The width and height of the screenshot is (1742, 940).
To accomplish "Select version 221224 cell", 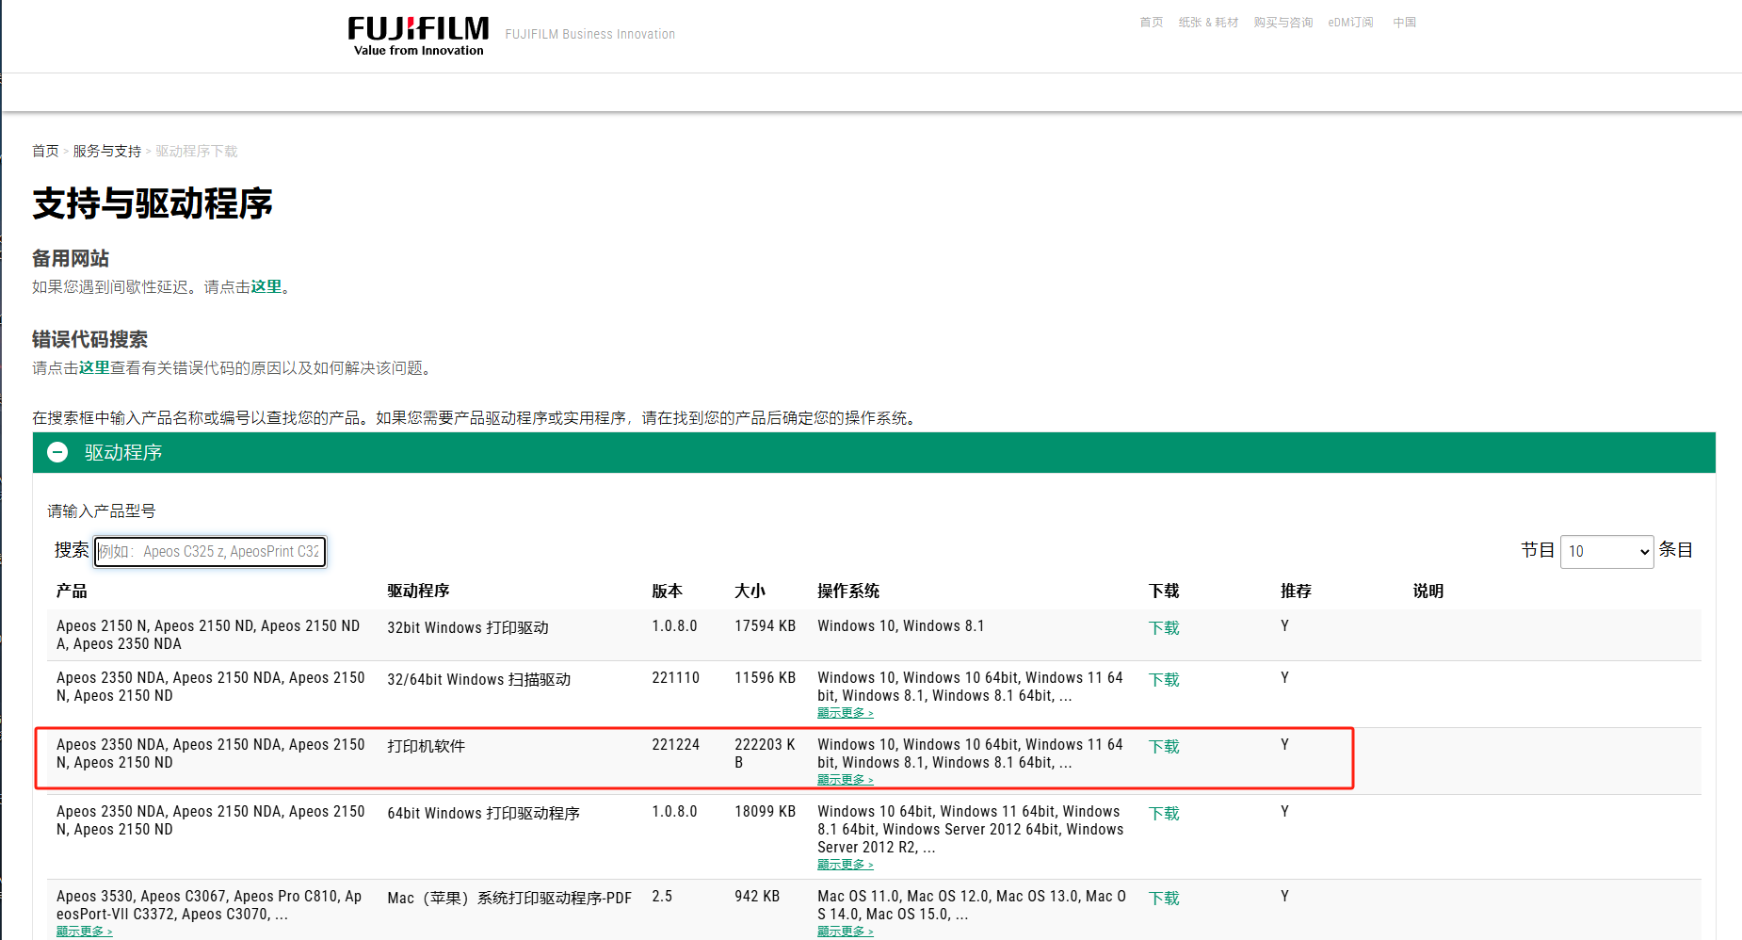I will pyautogui.click(x=675, y=744).
